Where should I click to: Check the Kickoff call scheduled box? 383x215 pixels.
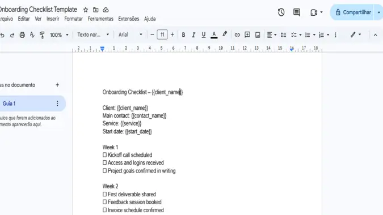[105, 155]
